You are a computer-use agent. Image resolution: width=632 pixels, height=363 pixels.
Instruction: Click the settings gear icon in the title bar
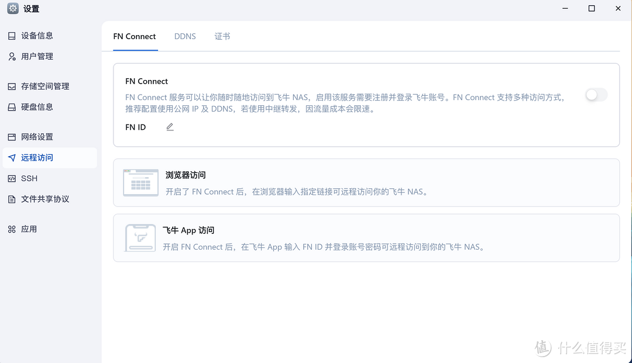tap(12, 9)
